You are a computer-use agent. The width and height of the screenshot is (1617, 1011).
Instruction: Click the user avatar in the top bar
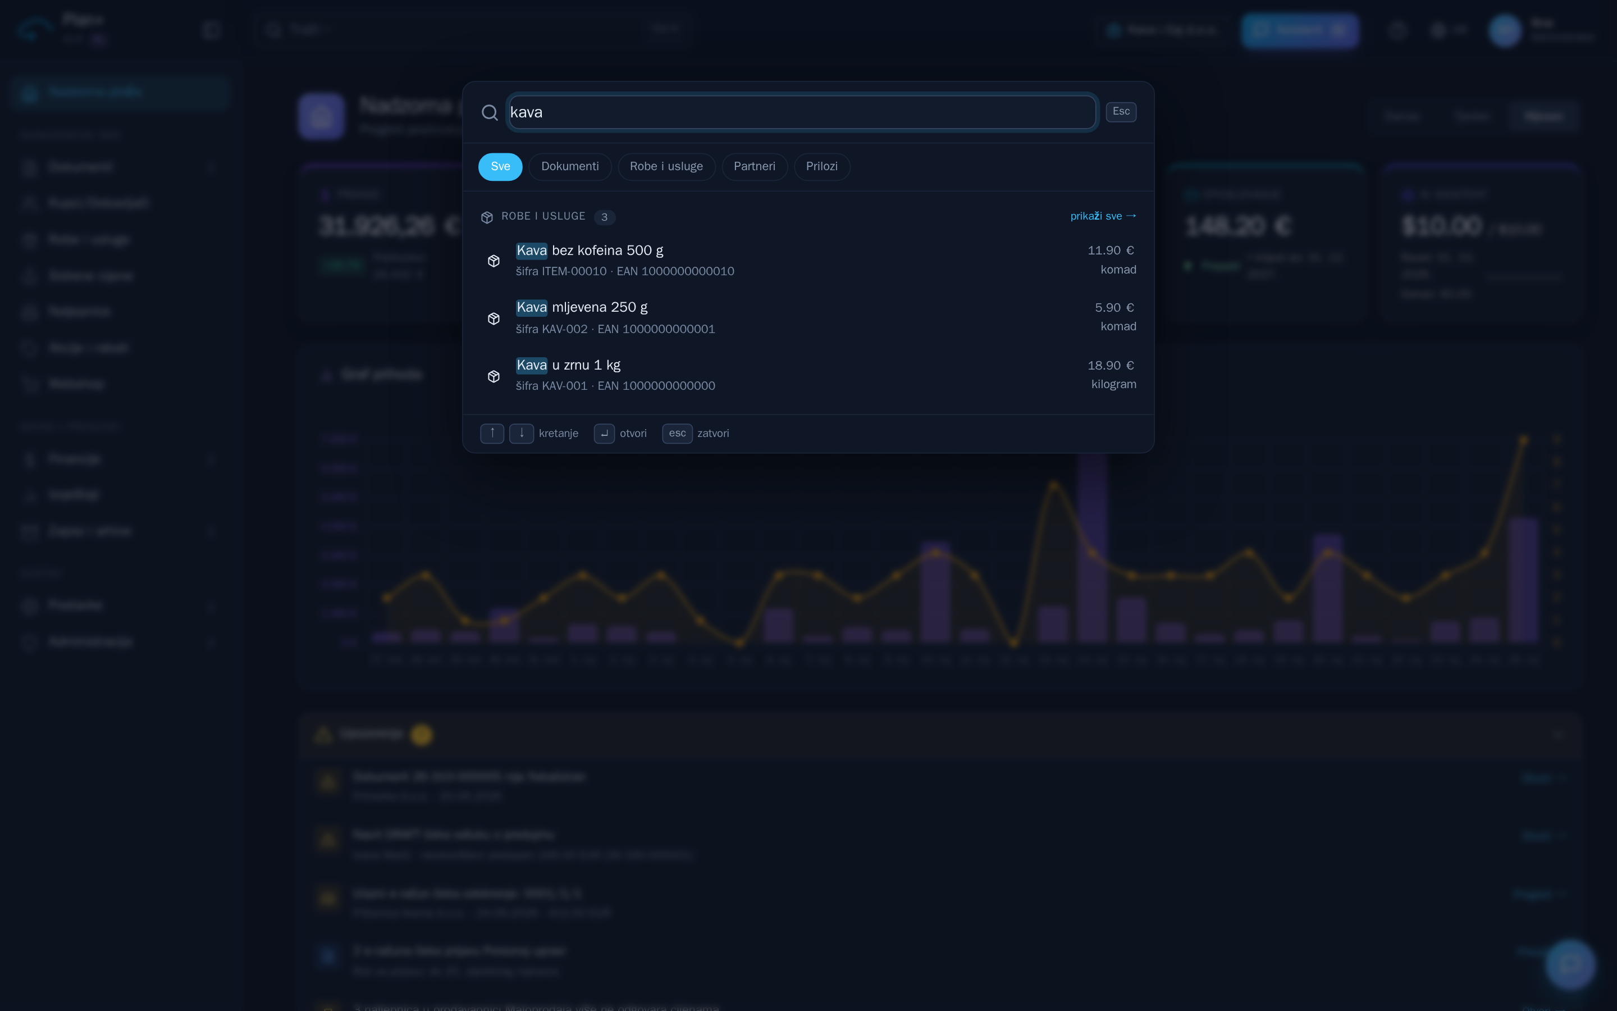tap(1505, 31)
